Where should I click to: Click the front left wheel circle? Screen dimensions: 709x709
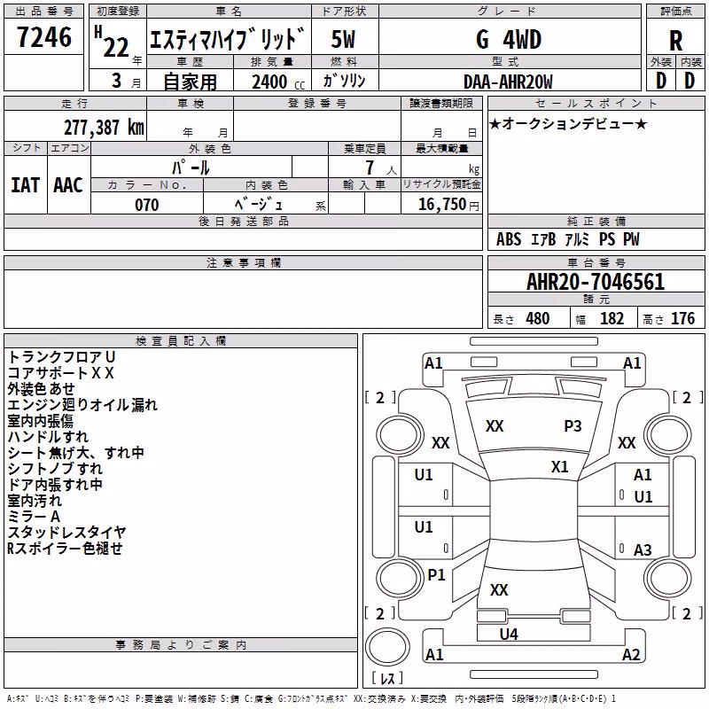[400, 436]
